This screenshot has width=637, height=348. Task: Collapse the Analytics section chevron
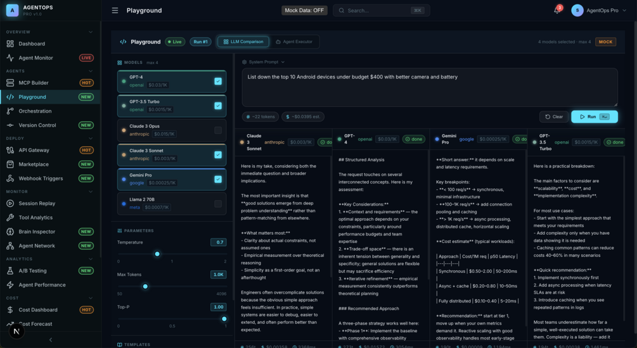point(90,259)
